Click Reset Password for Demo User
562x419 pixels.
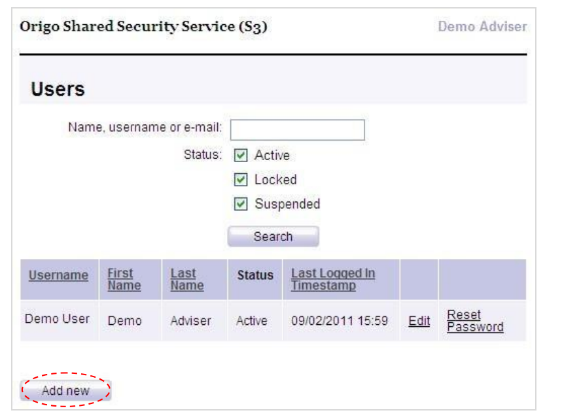pyautogui.click(x=475, y=320)
